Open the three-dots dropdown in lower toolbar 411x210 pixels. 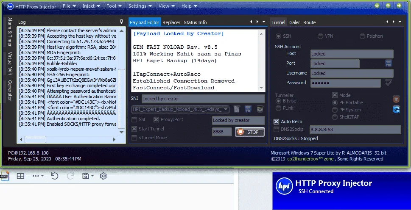[38, 176]
